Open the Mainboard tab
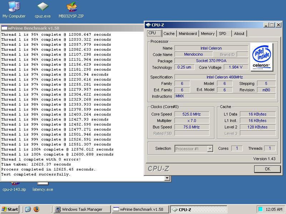The height and width of the screenshot is (214, 286). pos(188,34)
